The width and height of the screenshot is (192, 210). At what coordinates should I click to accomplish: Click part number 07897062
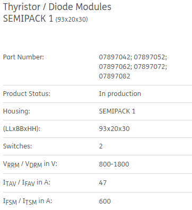(x=115, y=67)
